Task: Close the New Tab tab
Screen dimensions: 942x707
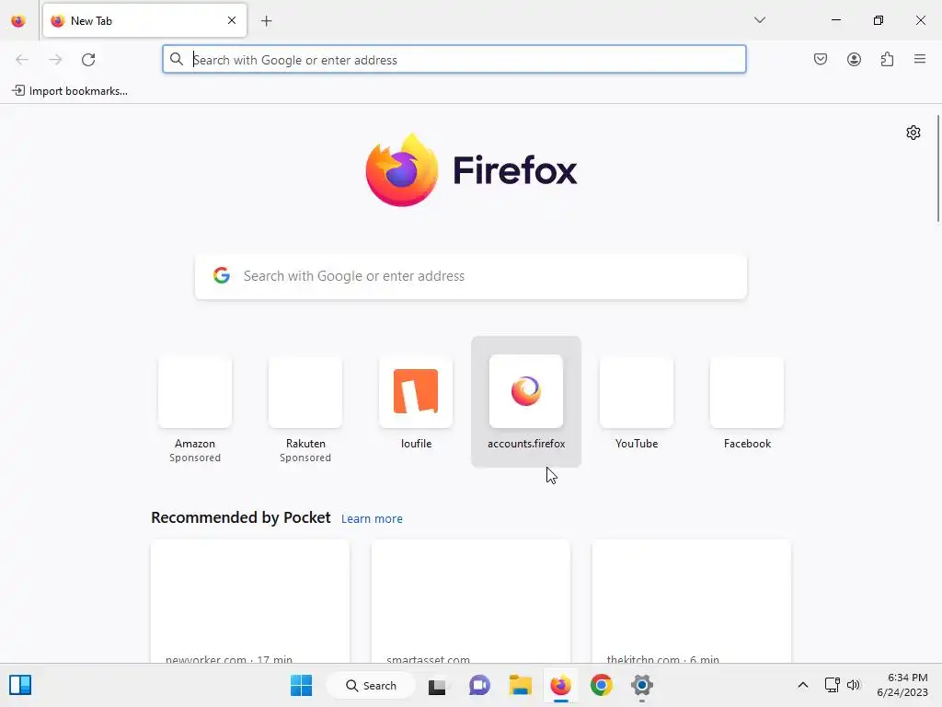Action: (x=232, y=20)
